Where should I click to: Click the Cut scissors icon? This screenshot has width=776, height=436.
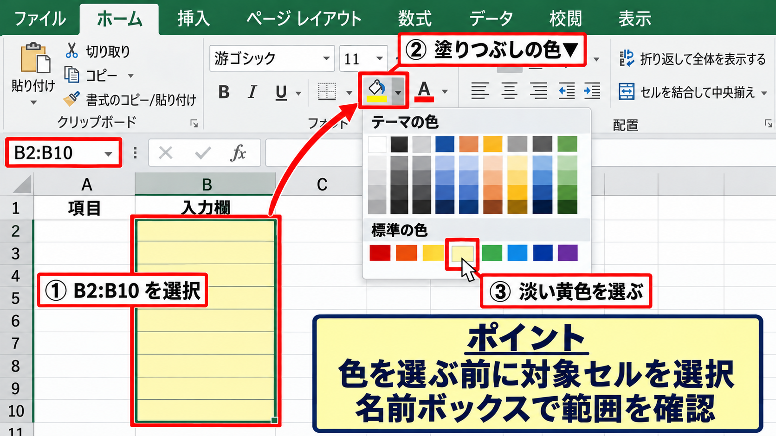pos(71,51)
